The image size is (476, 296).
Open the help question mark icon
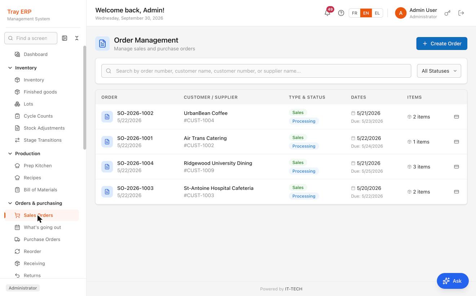coord(341,13)
